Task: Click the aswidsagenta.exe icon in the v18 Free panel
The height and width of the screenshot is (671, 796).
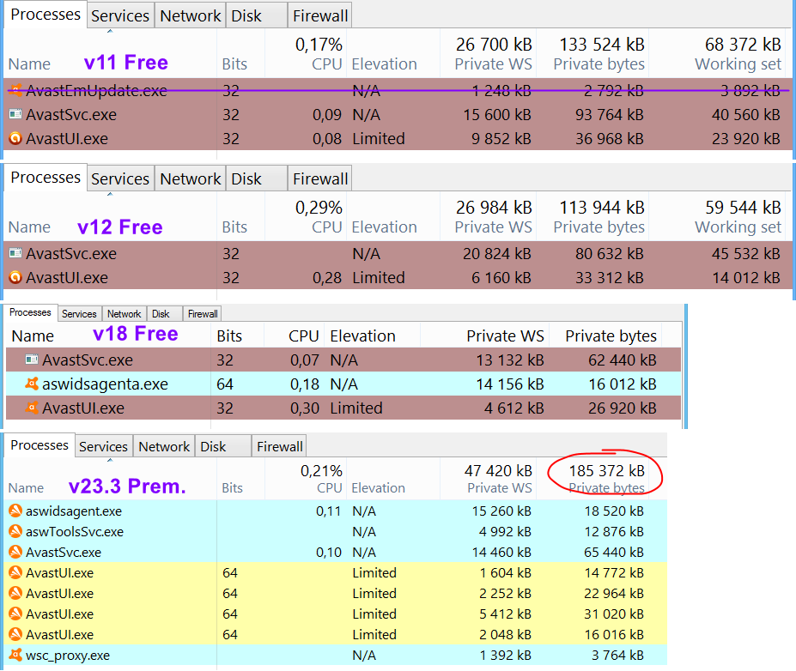Action: 32,384
